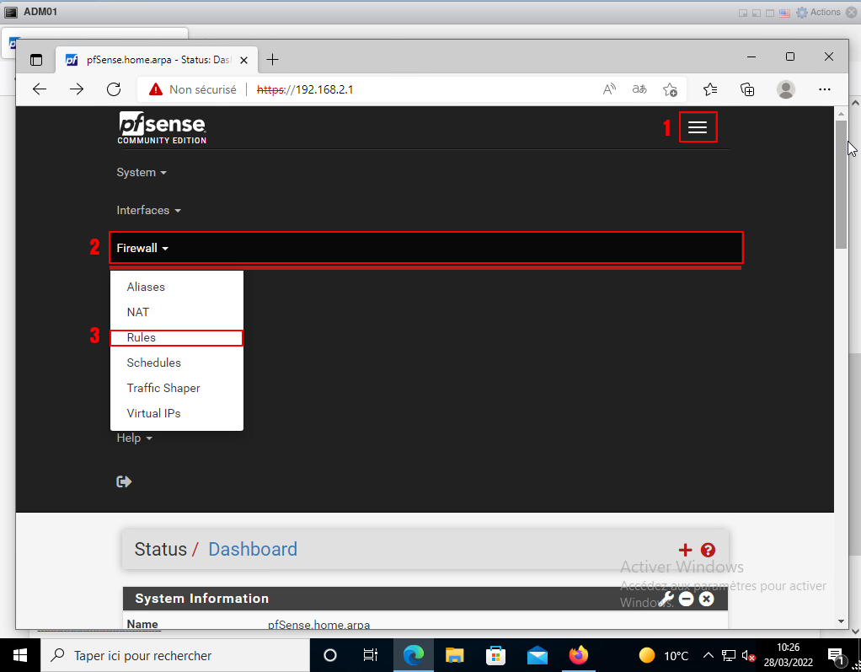The image size is (861, 672).
Task: Open the Help dropdown menu
Action: 134,438
